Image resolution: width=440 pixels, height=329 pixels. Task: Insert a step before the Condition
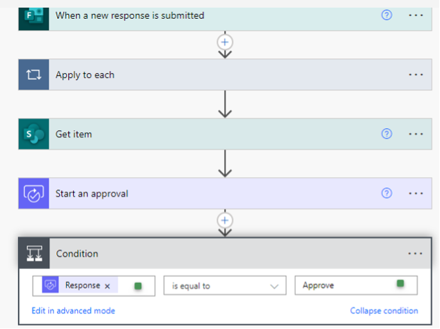(x=224, y=220)
